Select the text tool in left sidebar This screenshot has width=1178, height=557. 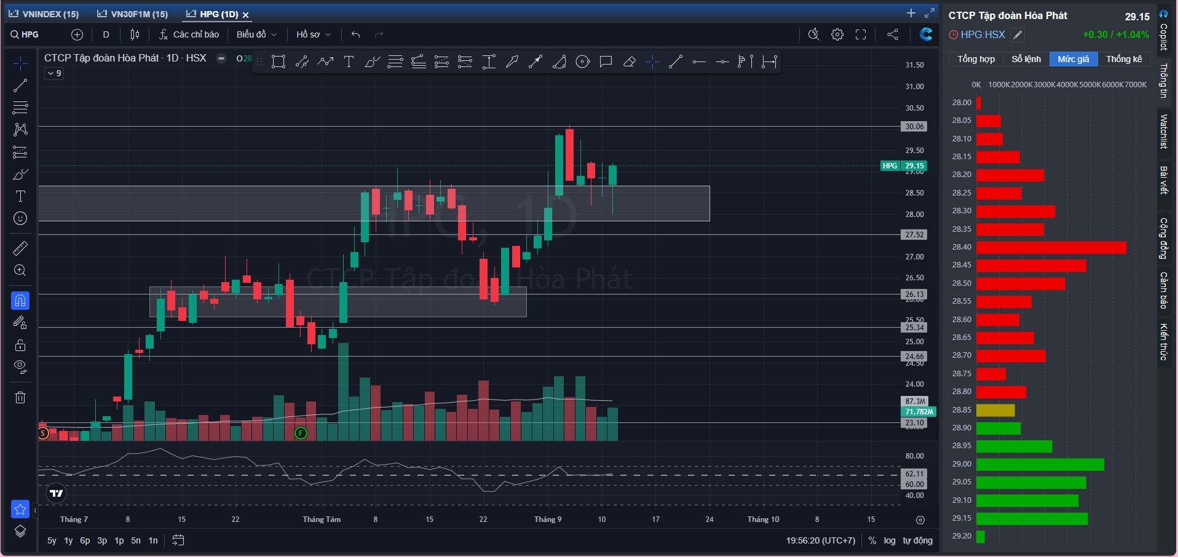20,196
